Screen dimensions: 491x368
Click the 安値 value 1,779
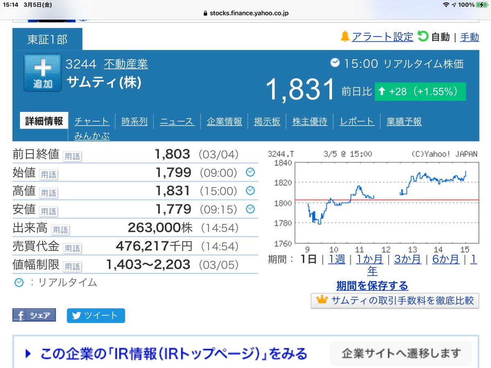coord(173,209)
